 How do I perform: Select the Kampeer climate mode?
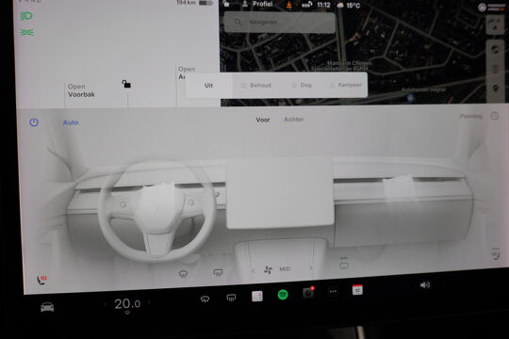(346, 85)
